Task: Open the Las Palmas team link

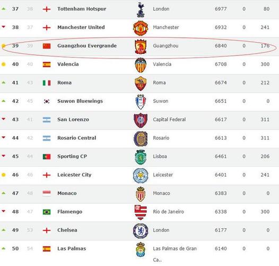Action: [72, 248]
